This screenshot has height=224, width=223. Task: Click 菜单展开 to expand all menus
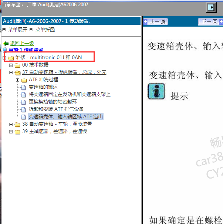point(18,30)
